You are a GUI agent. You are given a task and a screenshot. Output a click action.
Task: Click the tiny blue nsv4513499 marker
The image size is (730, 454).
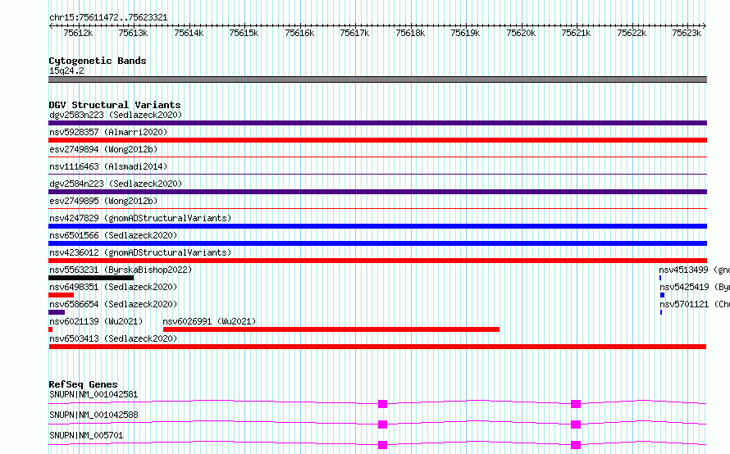click(660, 278)
